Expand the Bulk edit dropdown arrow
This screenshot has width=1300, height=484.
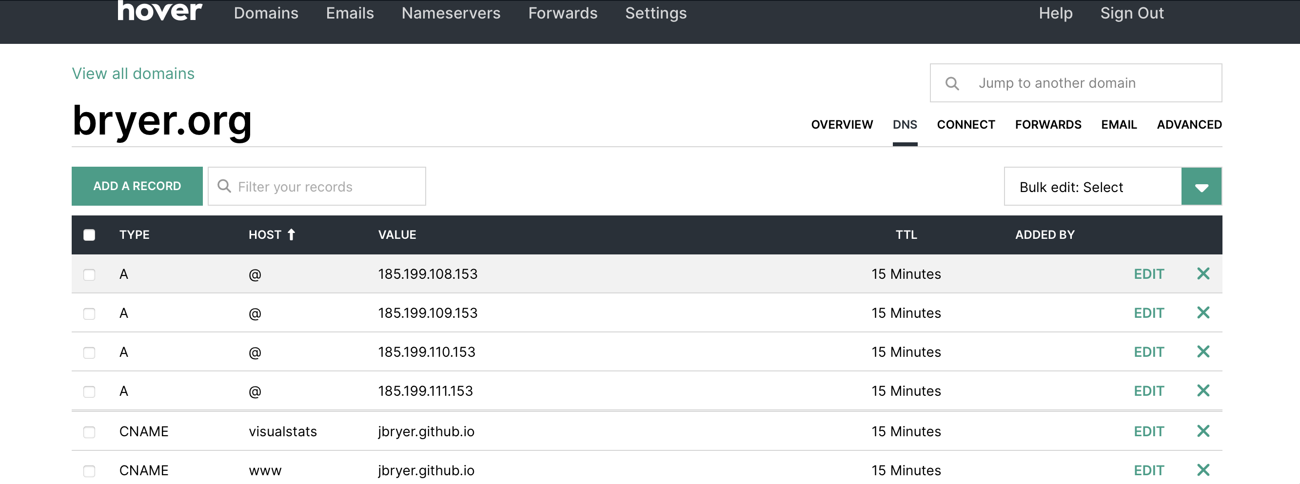point(1201,187)
